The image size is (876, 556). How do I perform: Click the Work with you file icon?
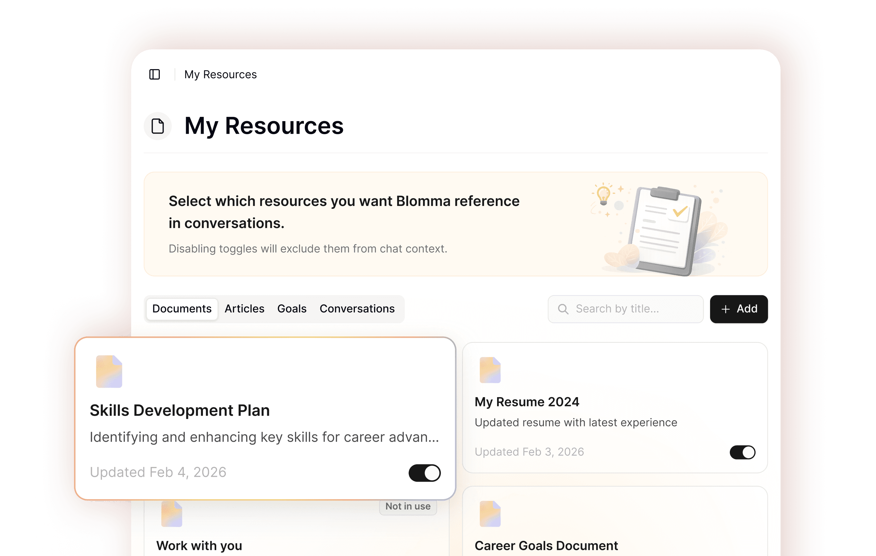pyautogui.click(x=172, y=514)
